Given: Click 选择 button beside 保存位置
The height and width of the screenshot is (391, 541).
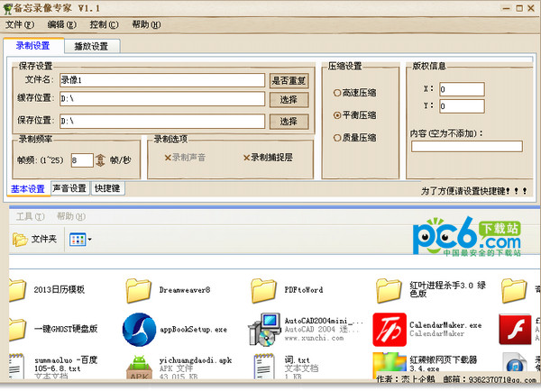Looking at the screenshot, I should [x=289, y=122].
